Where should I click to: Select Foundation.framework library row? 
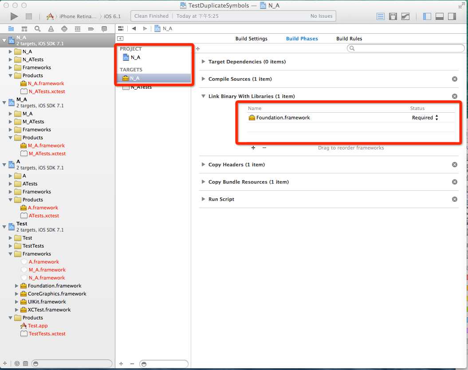point(351,118)
